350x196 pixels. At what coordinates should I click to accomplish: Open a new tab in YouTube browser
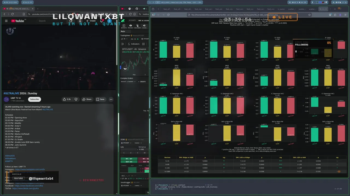pos(37,9)
